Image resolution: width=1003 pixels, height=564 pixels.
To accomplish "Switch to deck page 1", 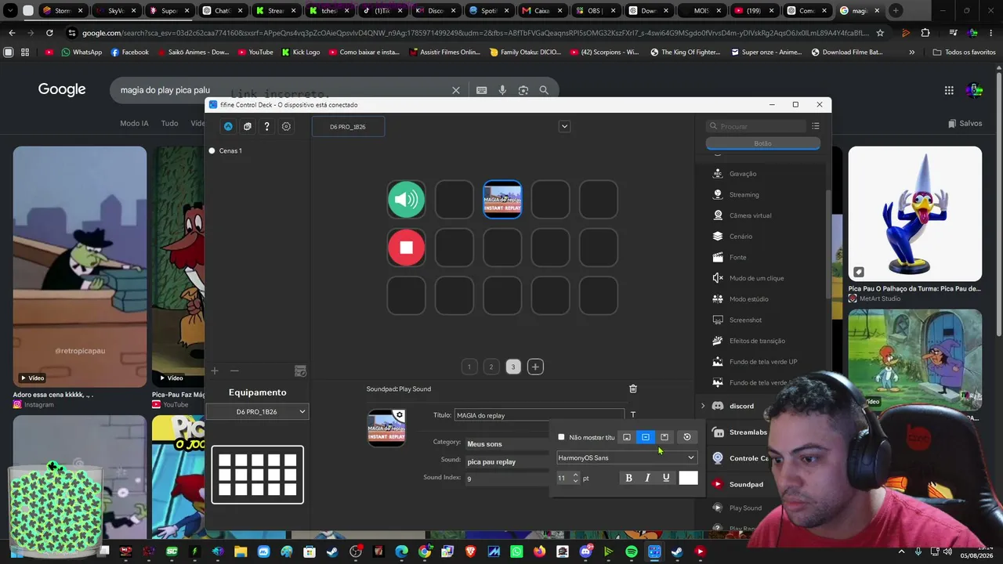I will [x=469, y=367].
